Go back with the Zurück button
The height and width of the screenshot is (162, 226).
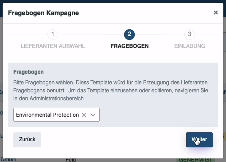tap(27, 140)
